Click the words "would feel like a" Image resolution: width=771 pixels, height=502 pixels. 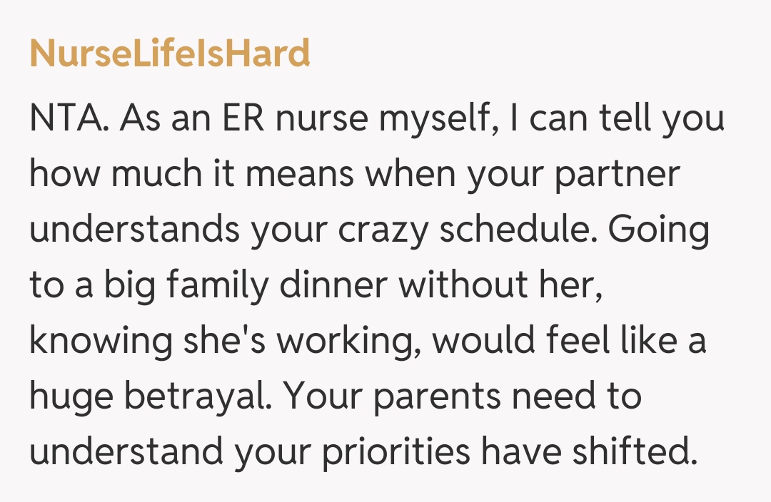pos(569,342)
